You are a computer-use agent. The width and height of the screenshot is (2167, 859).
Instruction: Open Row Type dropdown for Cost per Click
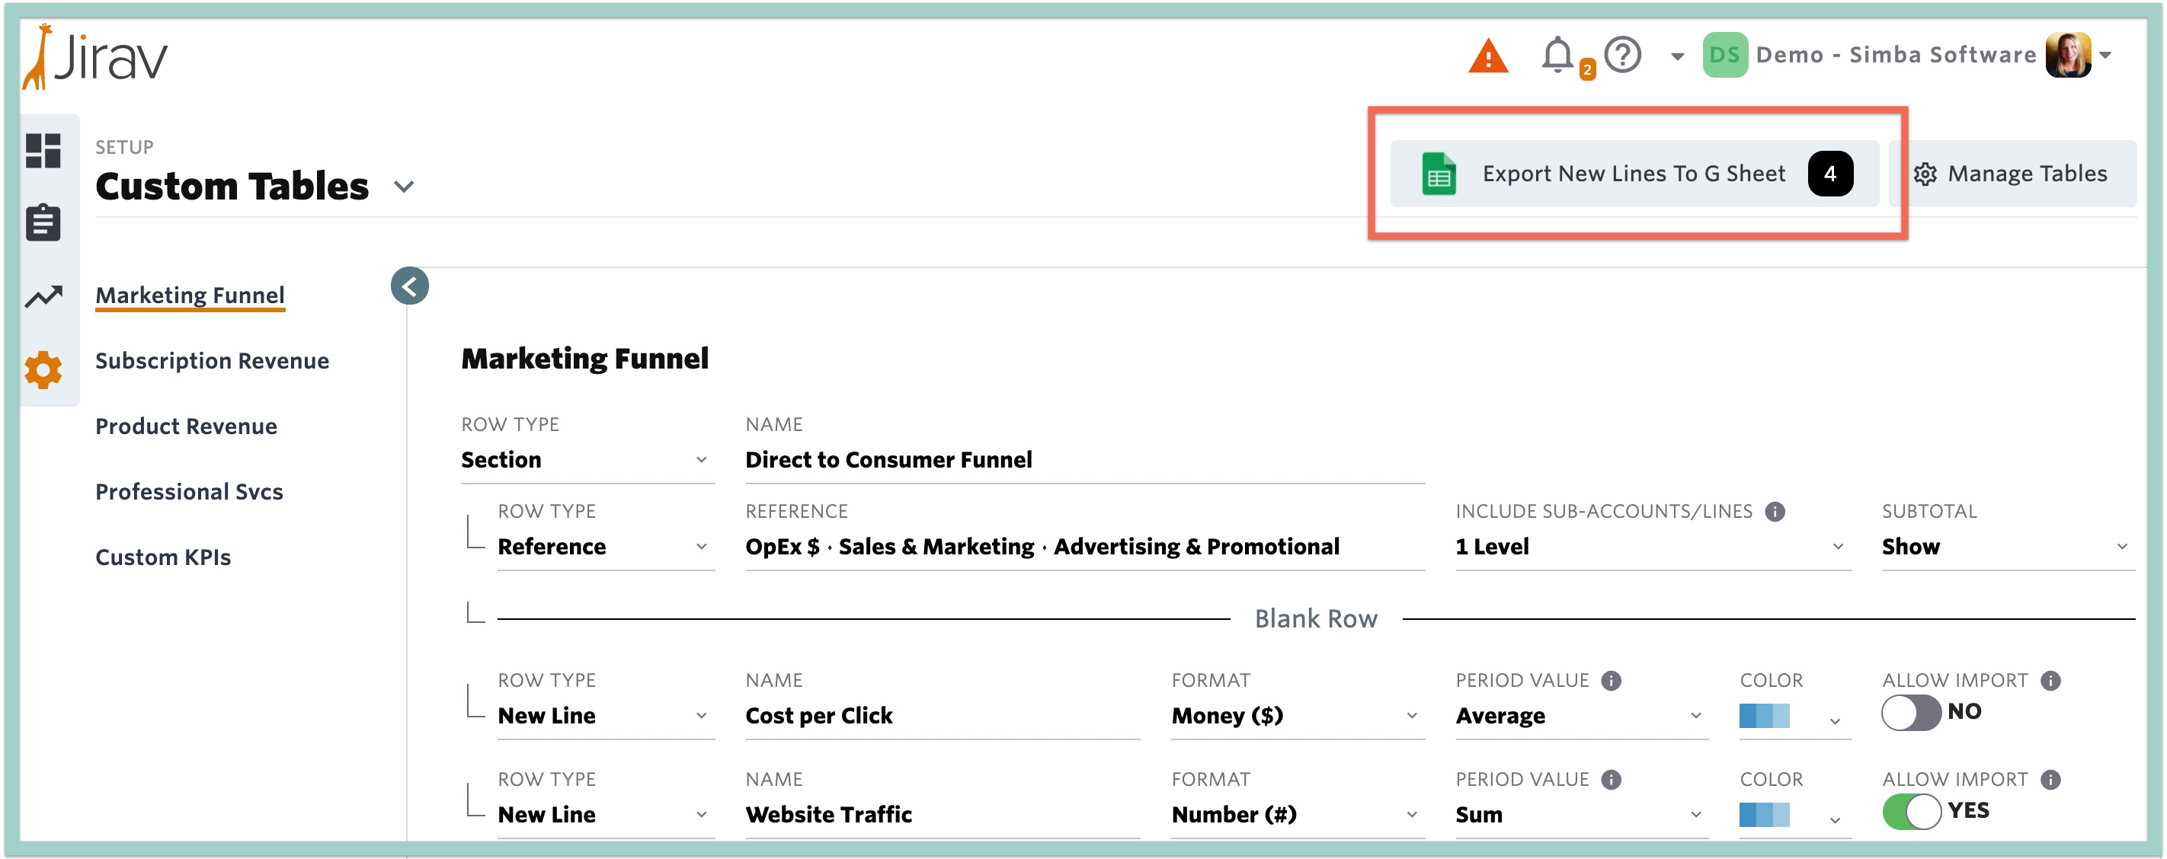[606, 715]
